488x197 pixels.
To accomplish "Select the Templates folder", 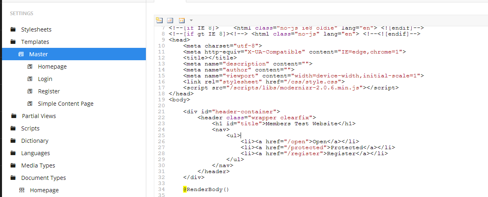I will (x=35, y=42).
